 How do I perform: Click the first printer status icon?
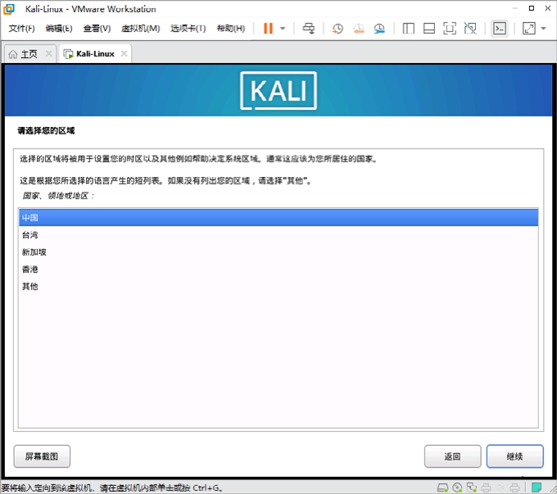point(486,487)
